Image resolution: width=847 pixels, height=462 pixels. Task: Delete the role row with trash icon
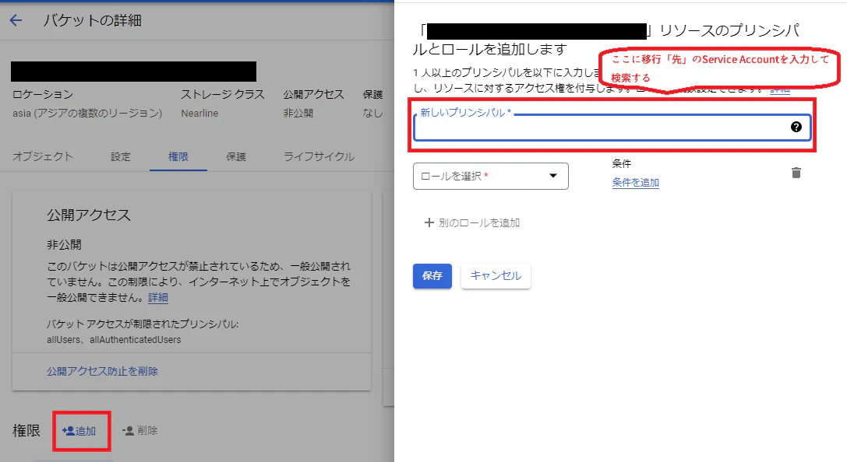pos(796,173)
